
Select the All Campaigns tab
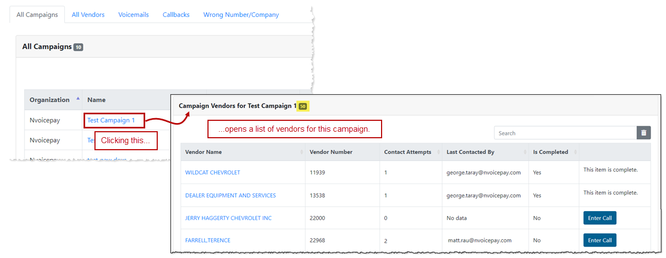coord(37,15)
